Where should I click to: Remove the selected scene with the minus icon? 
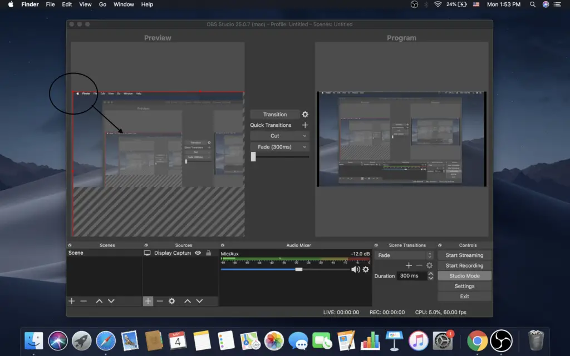click(x=83, y=301)
